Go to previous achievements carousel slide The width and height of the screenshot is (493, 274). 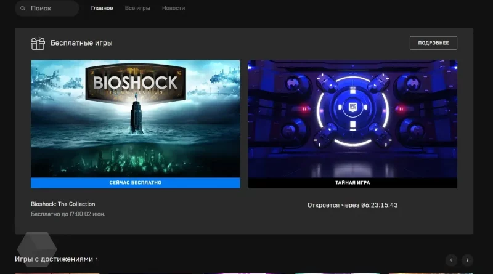451,260
